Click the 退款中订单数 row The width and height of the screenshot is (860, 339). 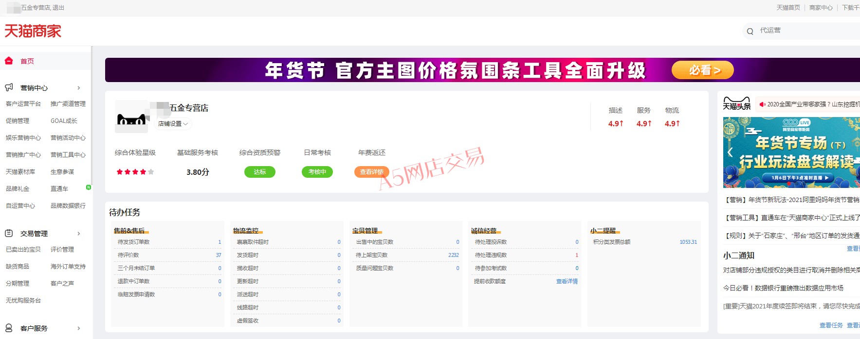[168, 281]
